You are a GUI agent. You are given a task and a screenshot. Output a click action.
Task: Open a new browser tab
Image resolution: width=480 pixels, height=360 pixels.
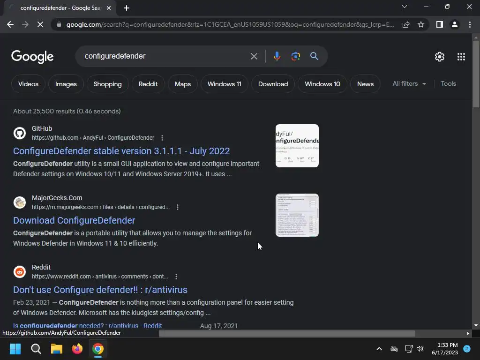click(x=127, y=8)
